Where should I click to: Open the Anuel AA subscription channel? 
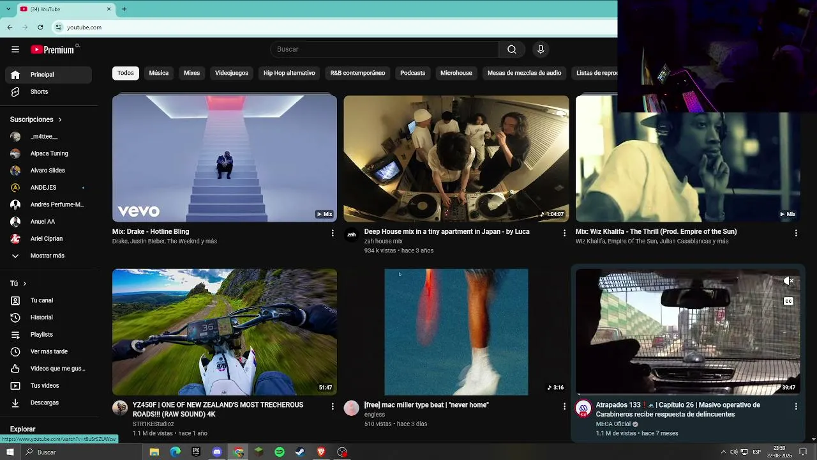point(49,222)
